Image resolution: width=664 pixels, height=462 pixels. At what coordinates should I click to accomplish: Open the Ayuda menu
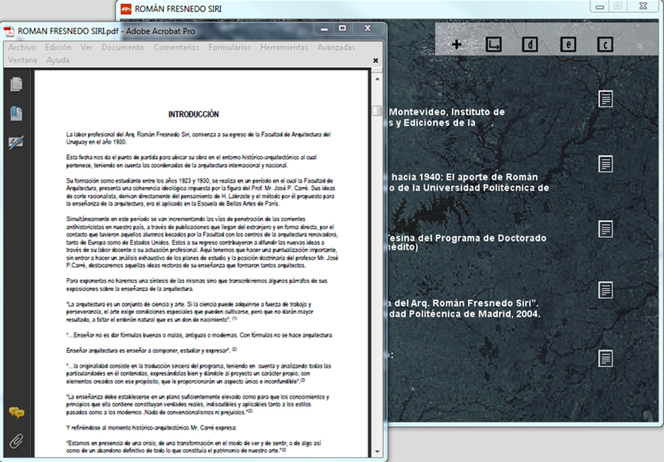[x=58, y=60]
